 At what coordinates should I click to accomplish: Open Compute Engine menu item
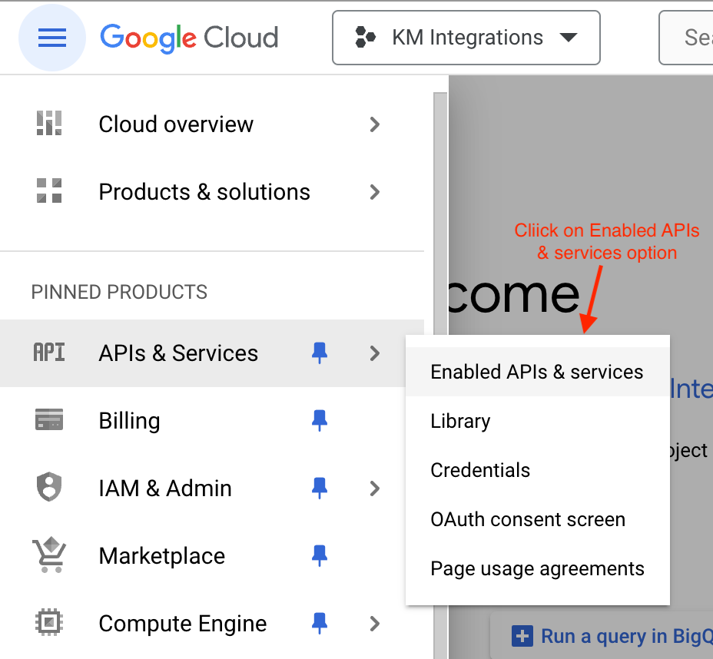[x=212, y=624]
